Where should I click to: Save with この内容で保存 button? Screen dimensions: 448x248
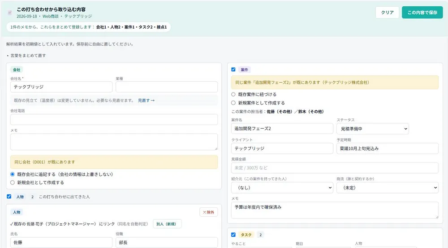tap(422, 13)
